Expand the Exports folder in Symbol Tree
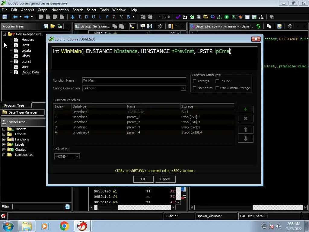Viewport: 309px width, 232px height. [4, 134]
